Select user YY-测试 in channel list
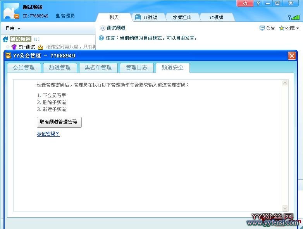This screenshot has height=229, width=303. pyautogui.click(x=27, y=47)
